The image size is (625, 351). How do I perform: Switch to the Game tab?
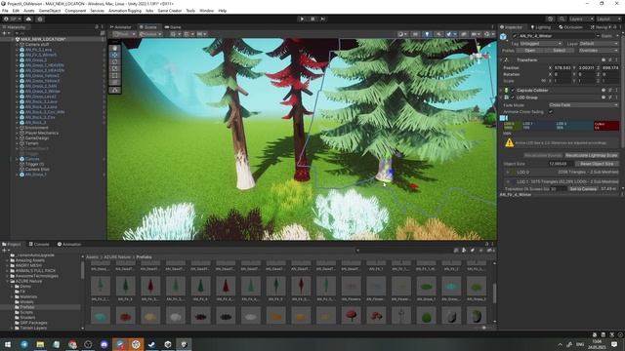tap(173, 27)
